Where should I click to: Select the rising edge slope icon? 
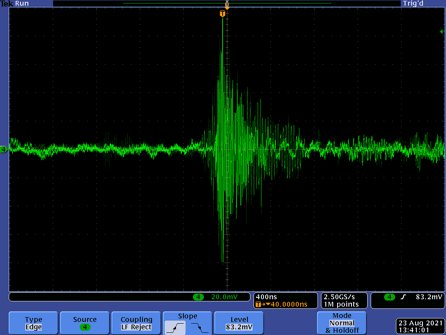click(x=175, y=327)
